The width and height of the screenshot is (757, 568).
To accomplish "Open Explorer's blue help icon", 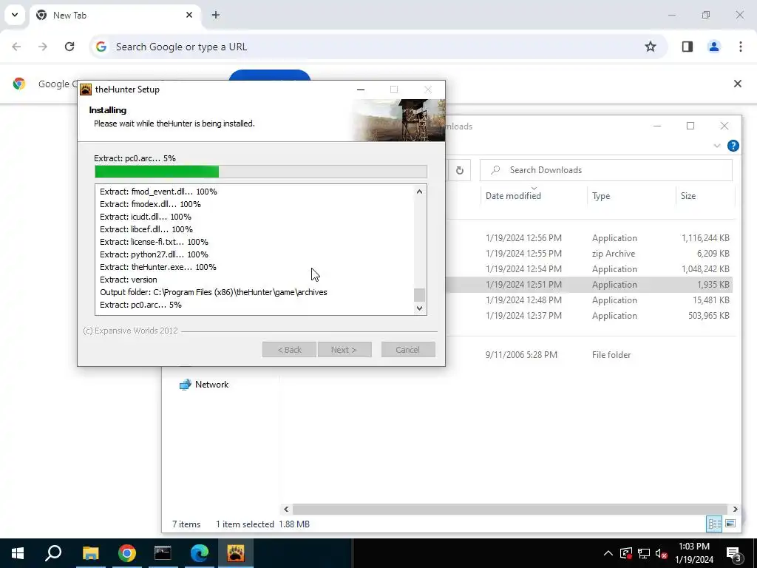I will click(733, 146).
